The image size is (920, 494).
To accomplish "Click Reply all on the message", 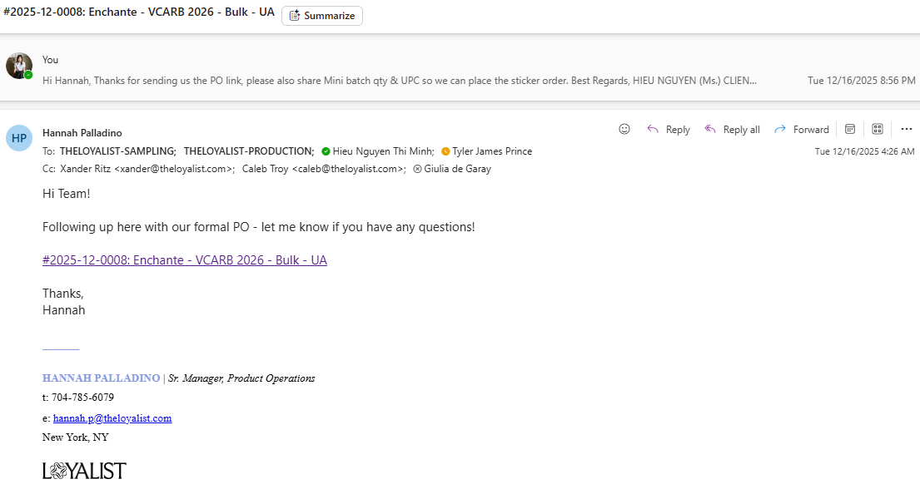I will (x=733, y=129).
